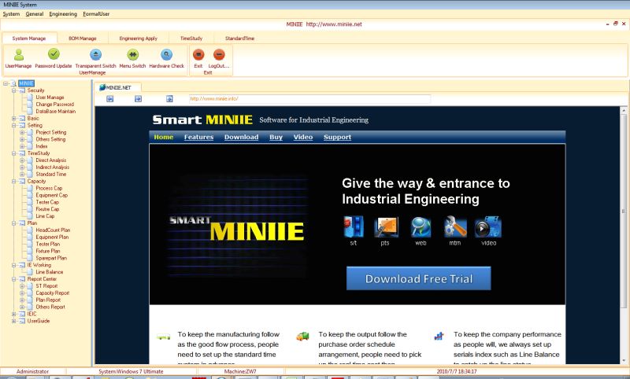Screen dimensions: 630x379
Task: Click the s/t feature icon
Action: 354,227
